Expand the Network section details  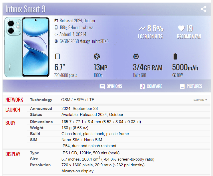click(x=200, y=100)
